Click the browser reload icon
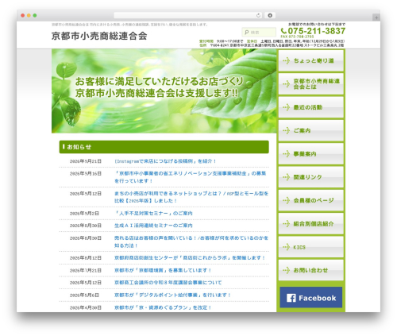This screenshot has height=336, width=397. click(258, 16)
